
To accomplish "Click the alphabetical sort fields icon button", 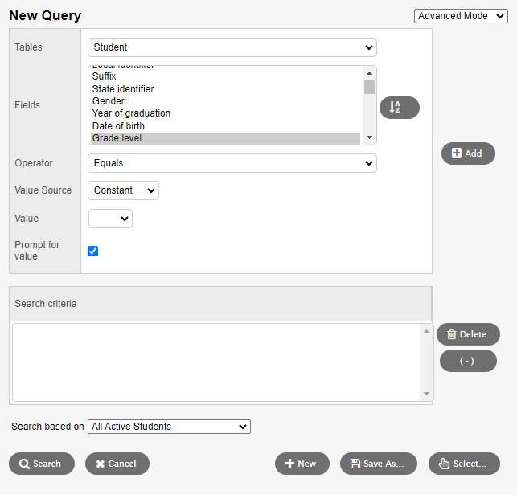I will click(399, 108).
